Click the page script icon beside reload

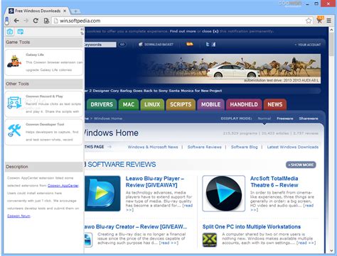46,21
